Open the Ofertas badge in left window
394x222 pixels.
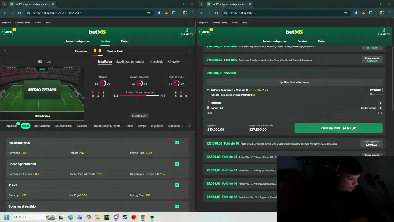[8, 32]
